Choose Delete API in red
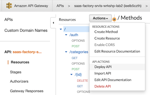The height and width of the screenshot is (95, 150). (103, 86)
